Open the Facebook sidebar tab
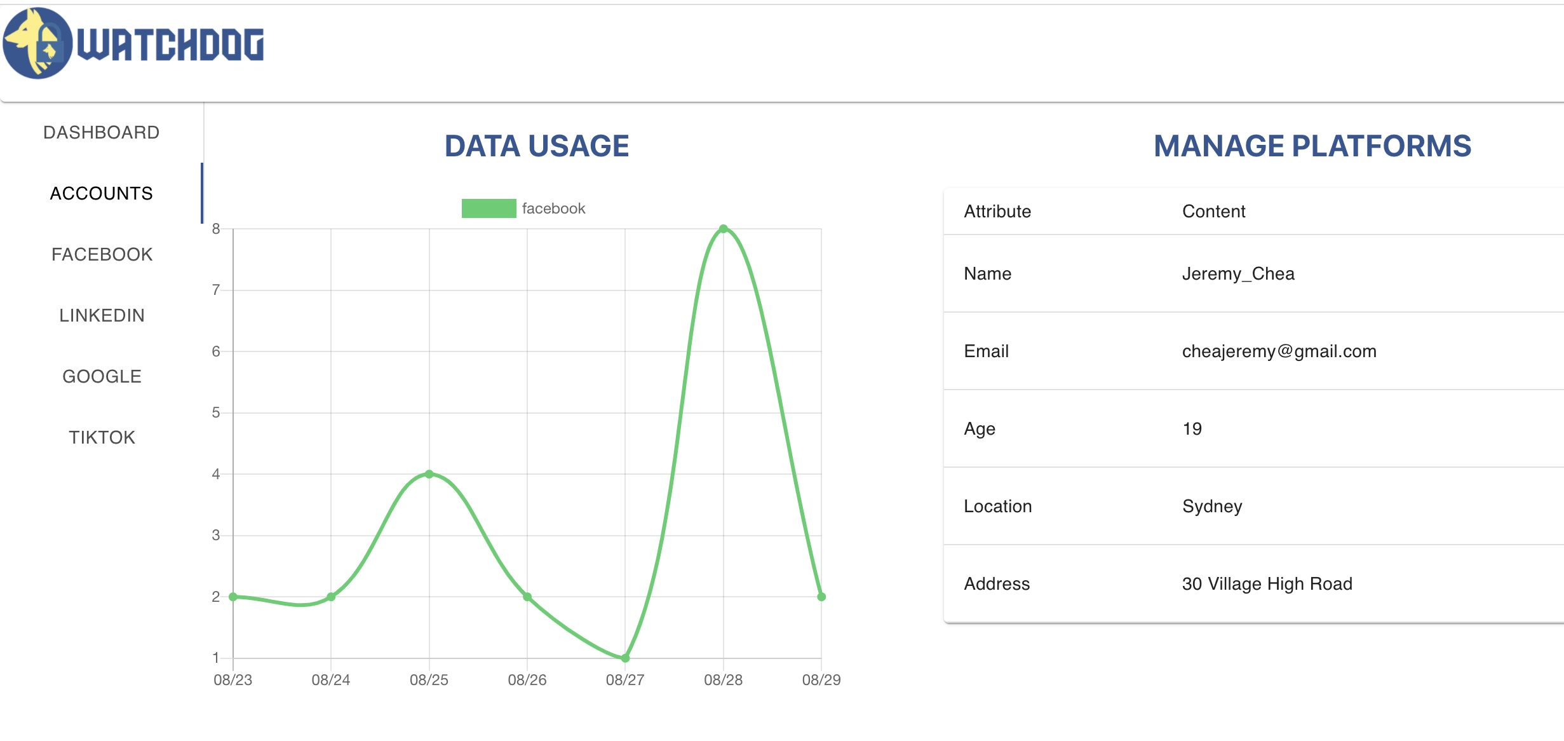The height and width of the screenshot is (741, 1564). pos(102,254)
